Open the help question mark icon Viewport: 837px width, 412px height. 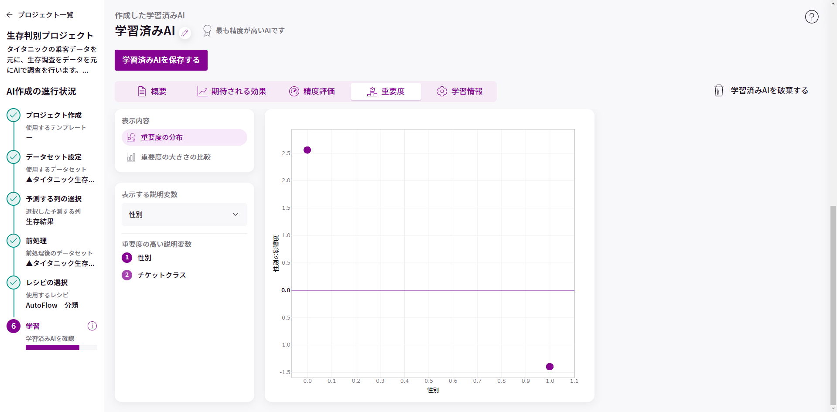click(x=812, y=17)
